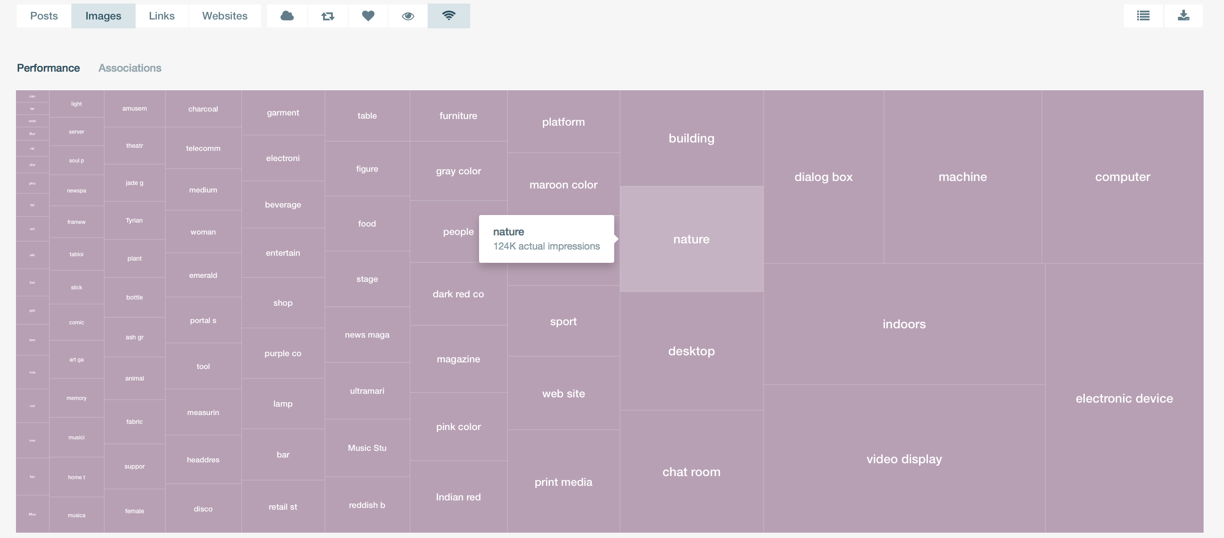1224x538 pixels.
Task: Select the nature treemap tile
Action: click(x=691, y=239)
